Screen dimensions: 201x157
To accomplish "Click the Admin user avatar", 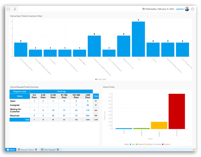I will click(187, 9).
